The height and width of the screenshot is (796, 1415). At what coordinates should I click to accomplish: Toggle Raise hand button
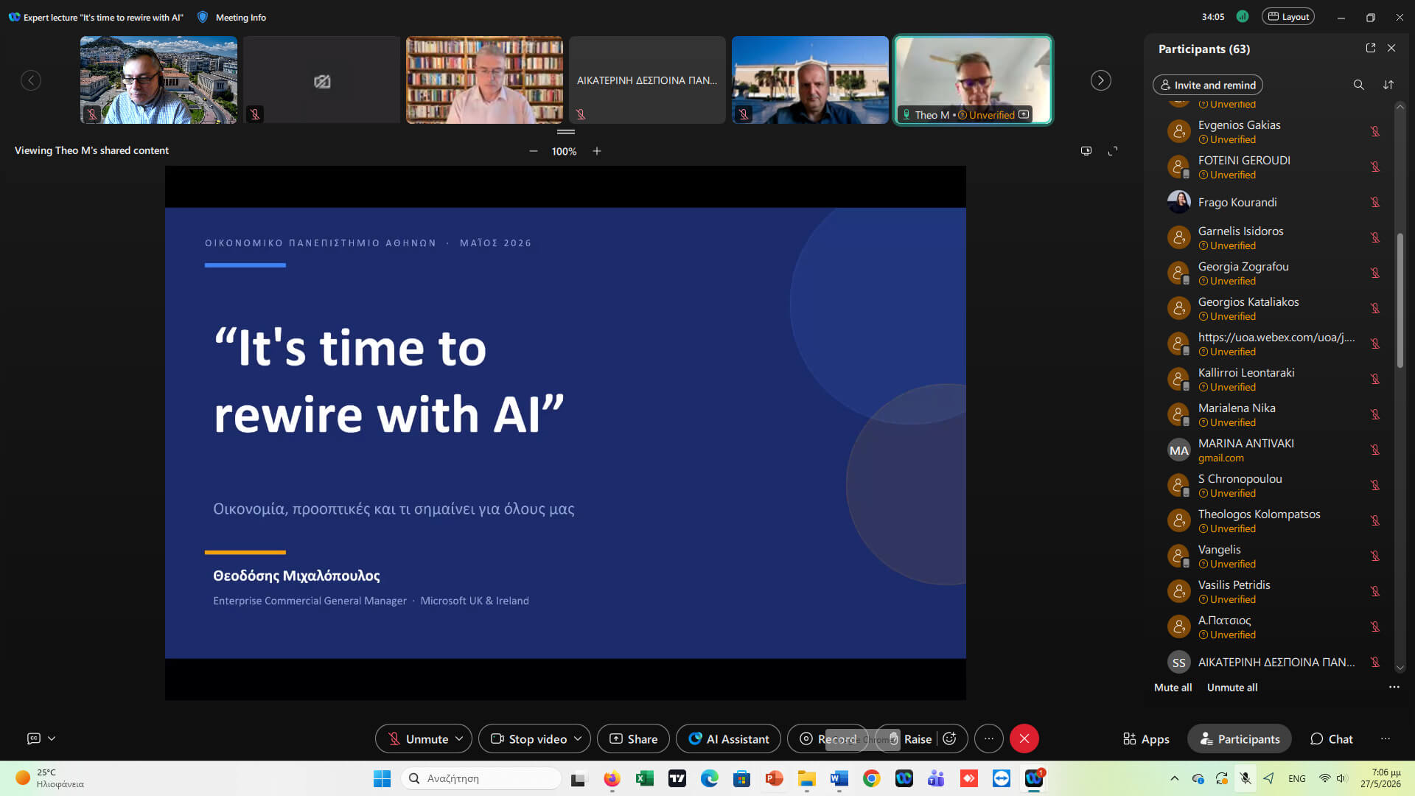tap(910, 739)
